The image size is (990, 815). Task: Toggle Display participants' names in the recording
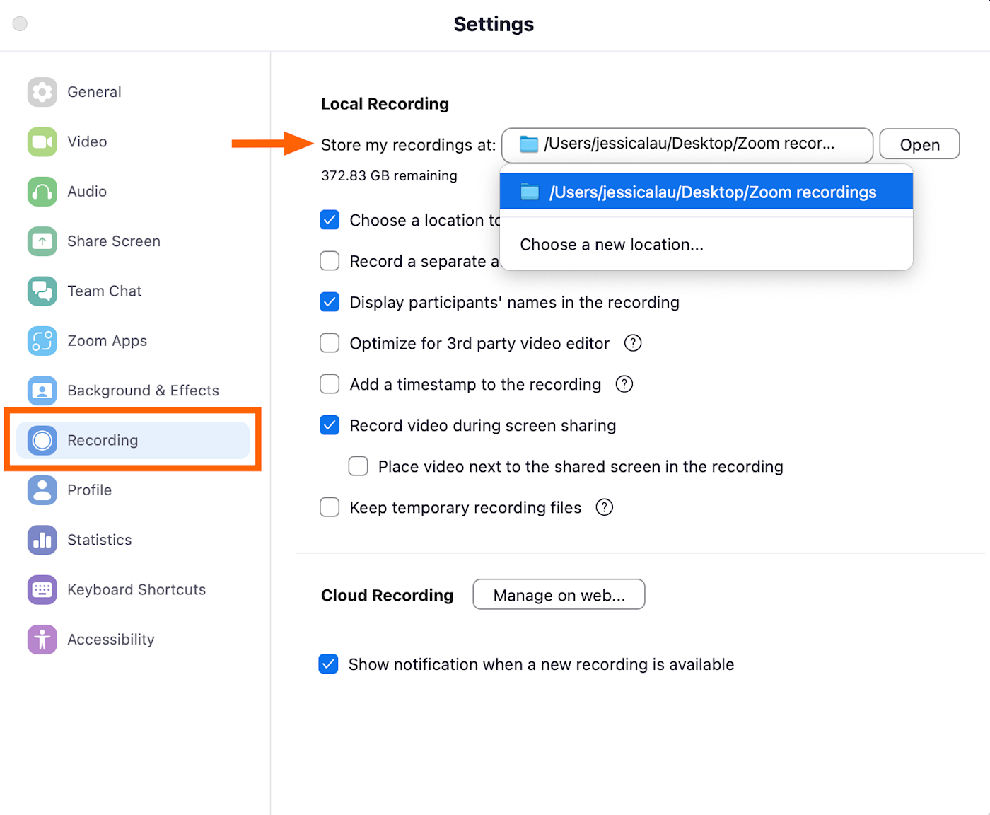(x=330, y=302)
